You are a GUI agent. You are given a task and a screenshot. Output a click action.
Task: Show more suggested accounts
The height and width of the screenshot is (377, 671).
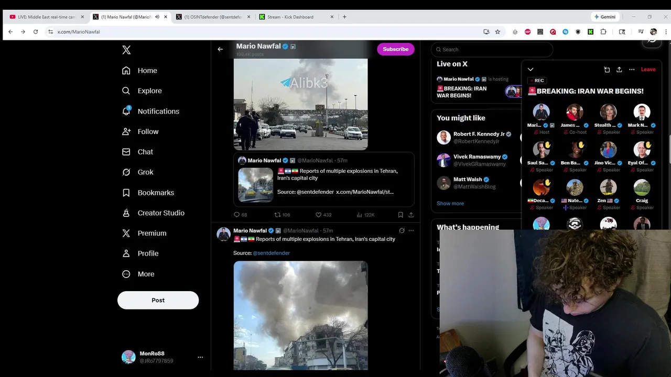pyautogui.click(x=450, y=203)
